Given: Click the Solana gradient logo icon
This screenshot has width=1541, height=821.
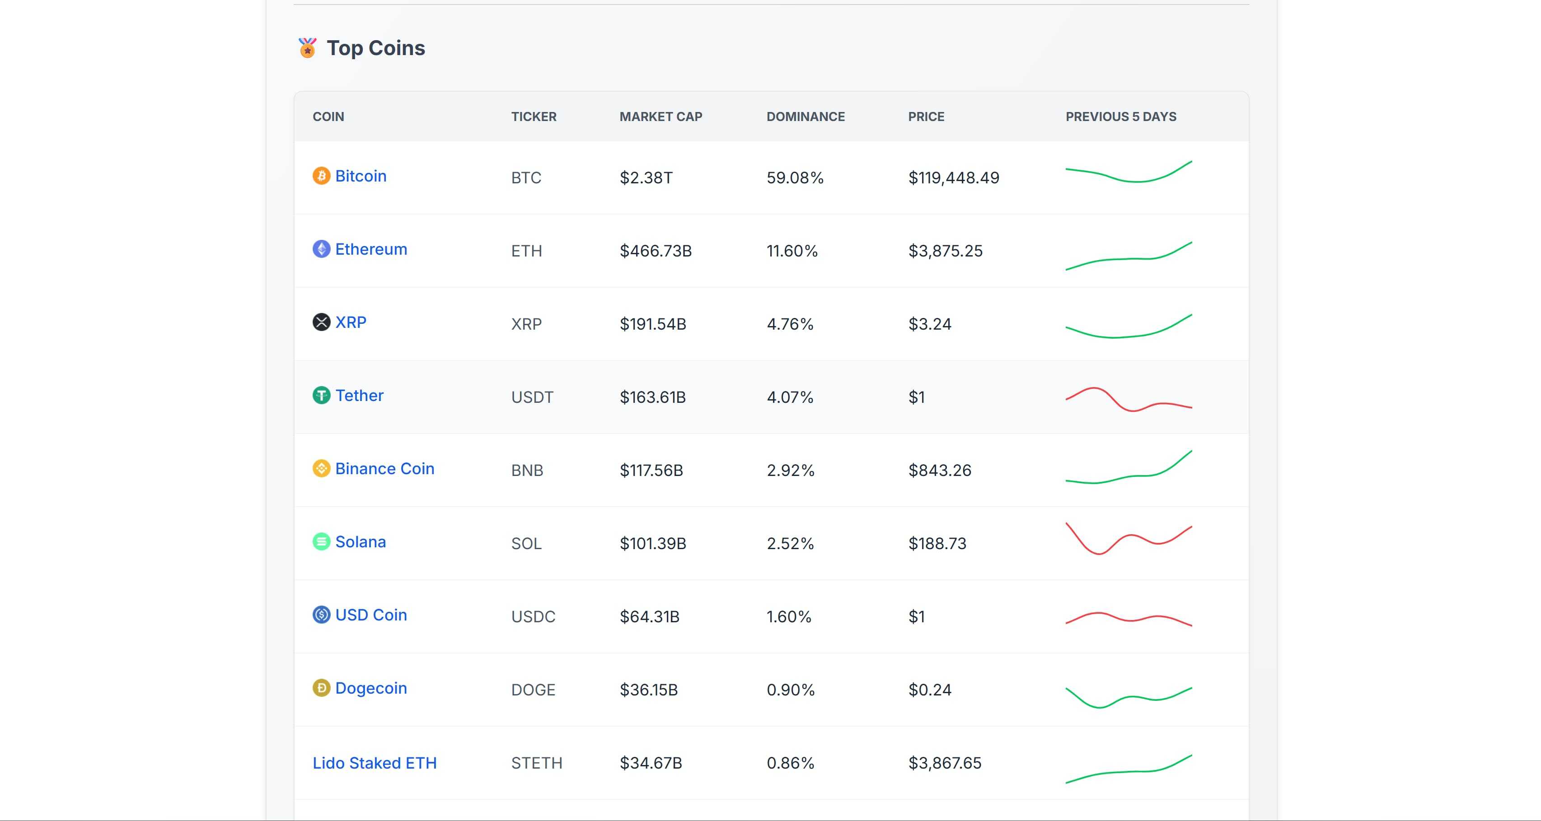Looking at the screenshot, I should pos(321,542).
